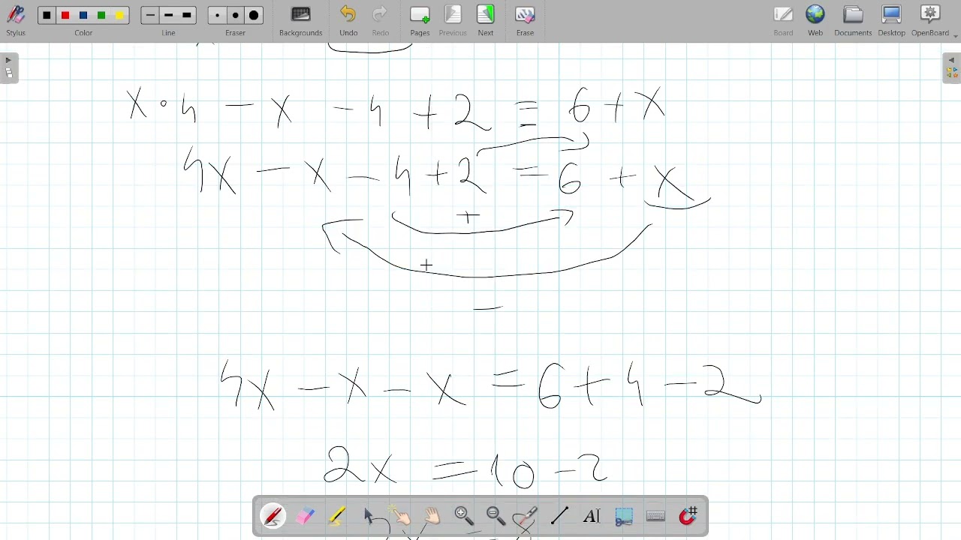Image resolution: width=961 pixels, height=540 pixels.
Task: Toggle the magnet snap-to-grid tool
Action: coord(688,516)
